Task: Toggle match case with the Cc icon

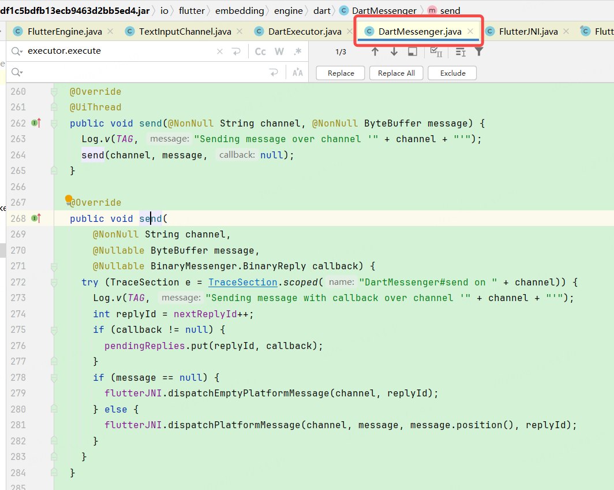Action: [x=260, y=51]
